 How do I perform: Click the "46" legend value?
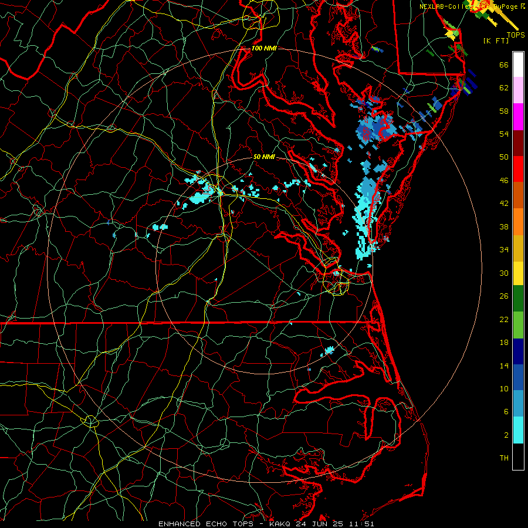click(504, 181)
